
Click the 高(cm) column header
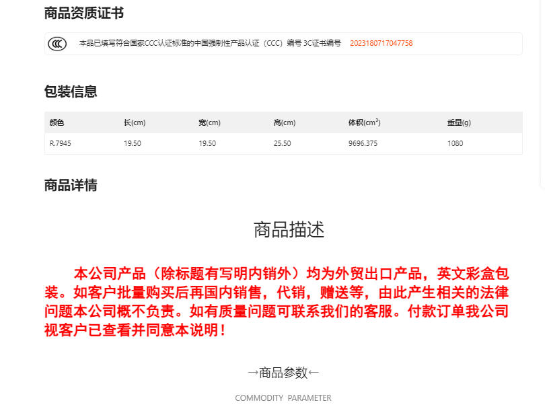(x=284, y=122)
